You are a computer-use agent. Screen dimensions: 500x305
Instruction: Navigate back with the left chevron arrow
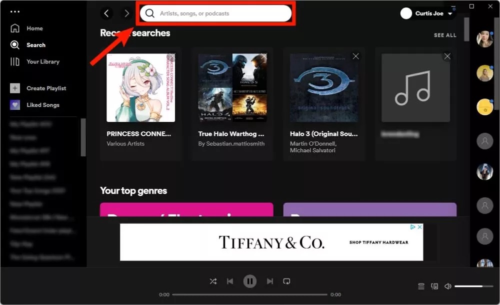point(106,13)
